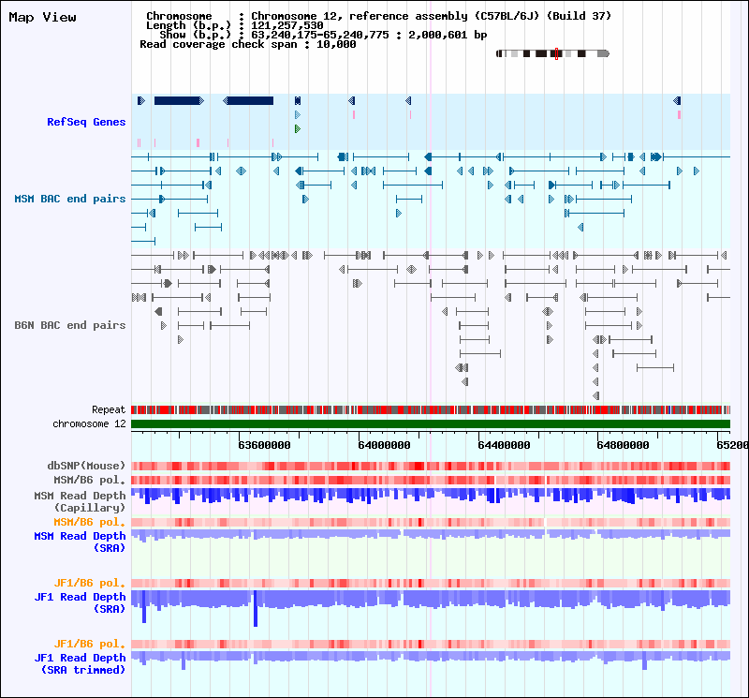Select the B6N BAC end pairs label
749x698 pixels.
(69, 325)
